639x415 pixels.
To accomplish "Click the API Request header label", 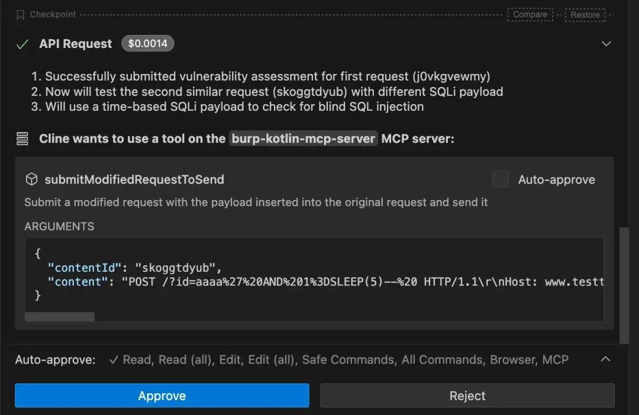I will click(76, 44).
